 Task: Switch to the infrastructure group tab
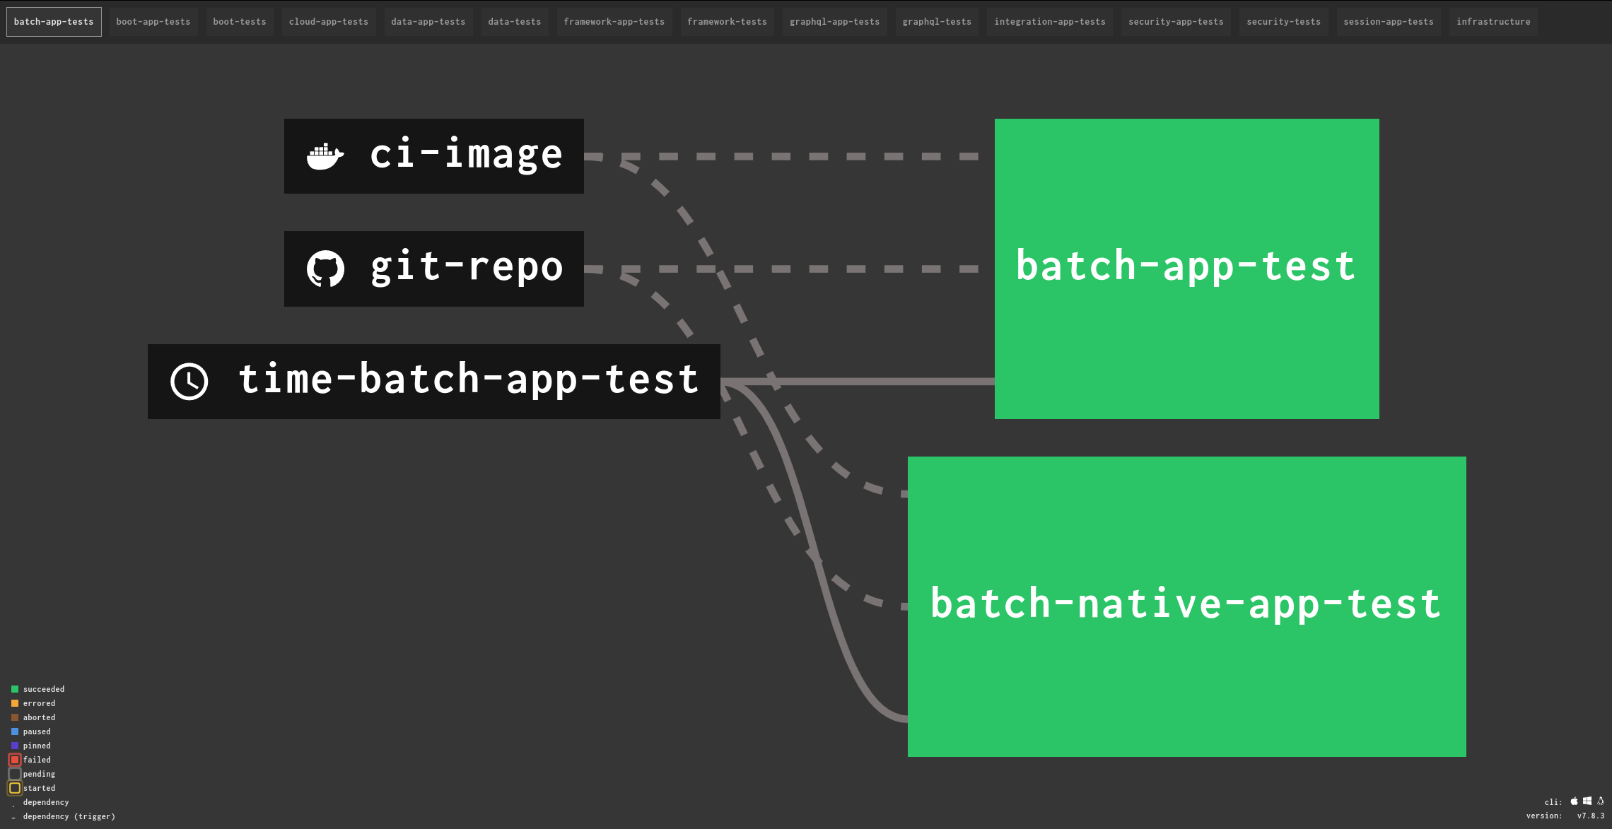(1493, 22)
